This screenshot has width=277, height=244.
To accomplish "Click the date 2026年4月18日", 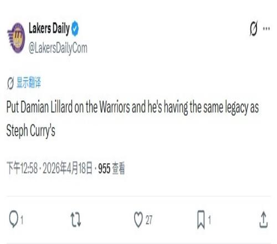I will [68, 168].
